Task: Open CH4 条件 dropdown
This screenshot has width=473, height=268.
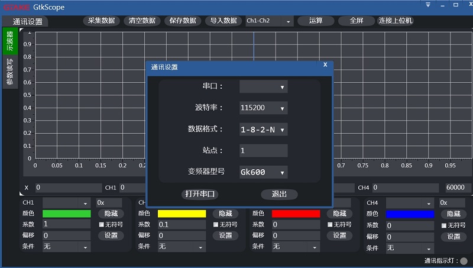Action: click(x=410, y=248)
